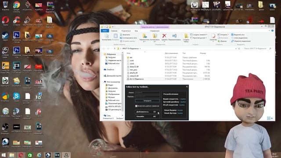
Task: Click Обратить выделение (Invert selection)
Action: (x=241, y=41)
